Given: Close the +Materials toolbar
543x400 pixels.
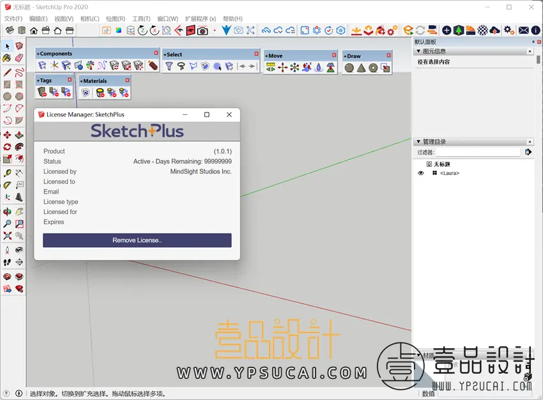Looking at the screenshot, I should tap(127, 81).
